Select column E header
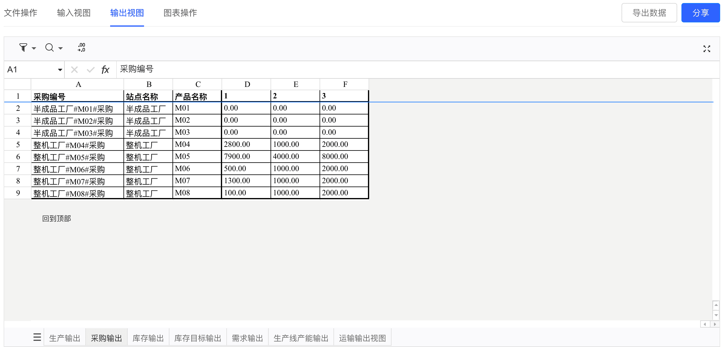This screenshot has height=347, width=725. click(296, 84)
